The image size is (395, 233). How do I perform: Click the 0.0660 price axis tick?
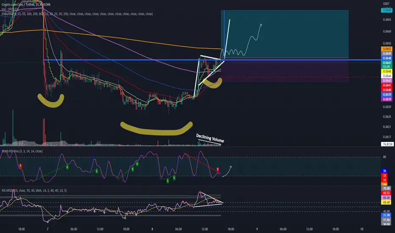(x=387, y=31)
